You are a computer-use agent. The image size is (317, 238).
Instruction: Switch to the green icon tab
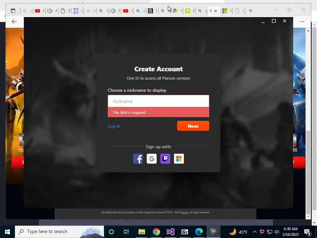pos(188,11)
